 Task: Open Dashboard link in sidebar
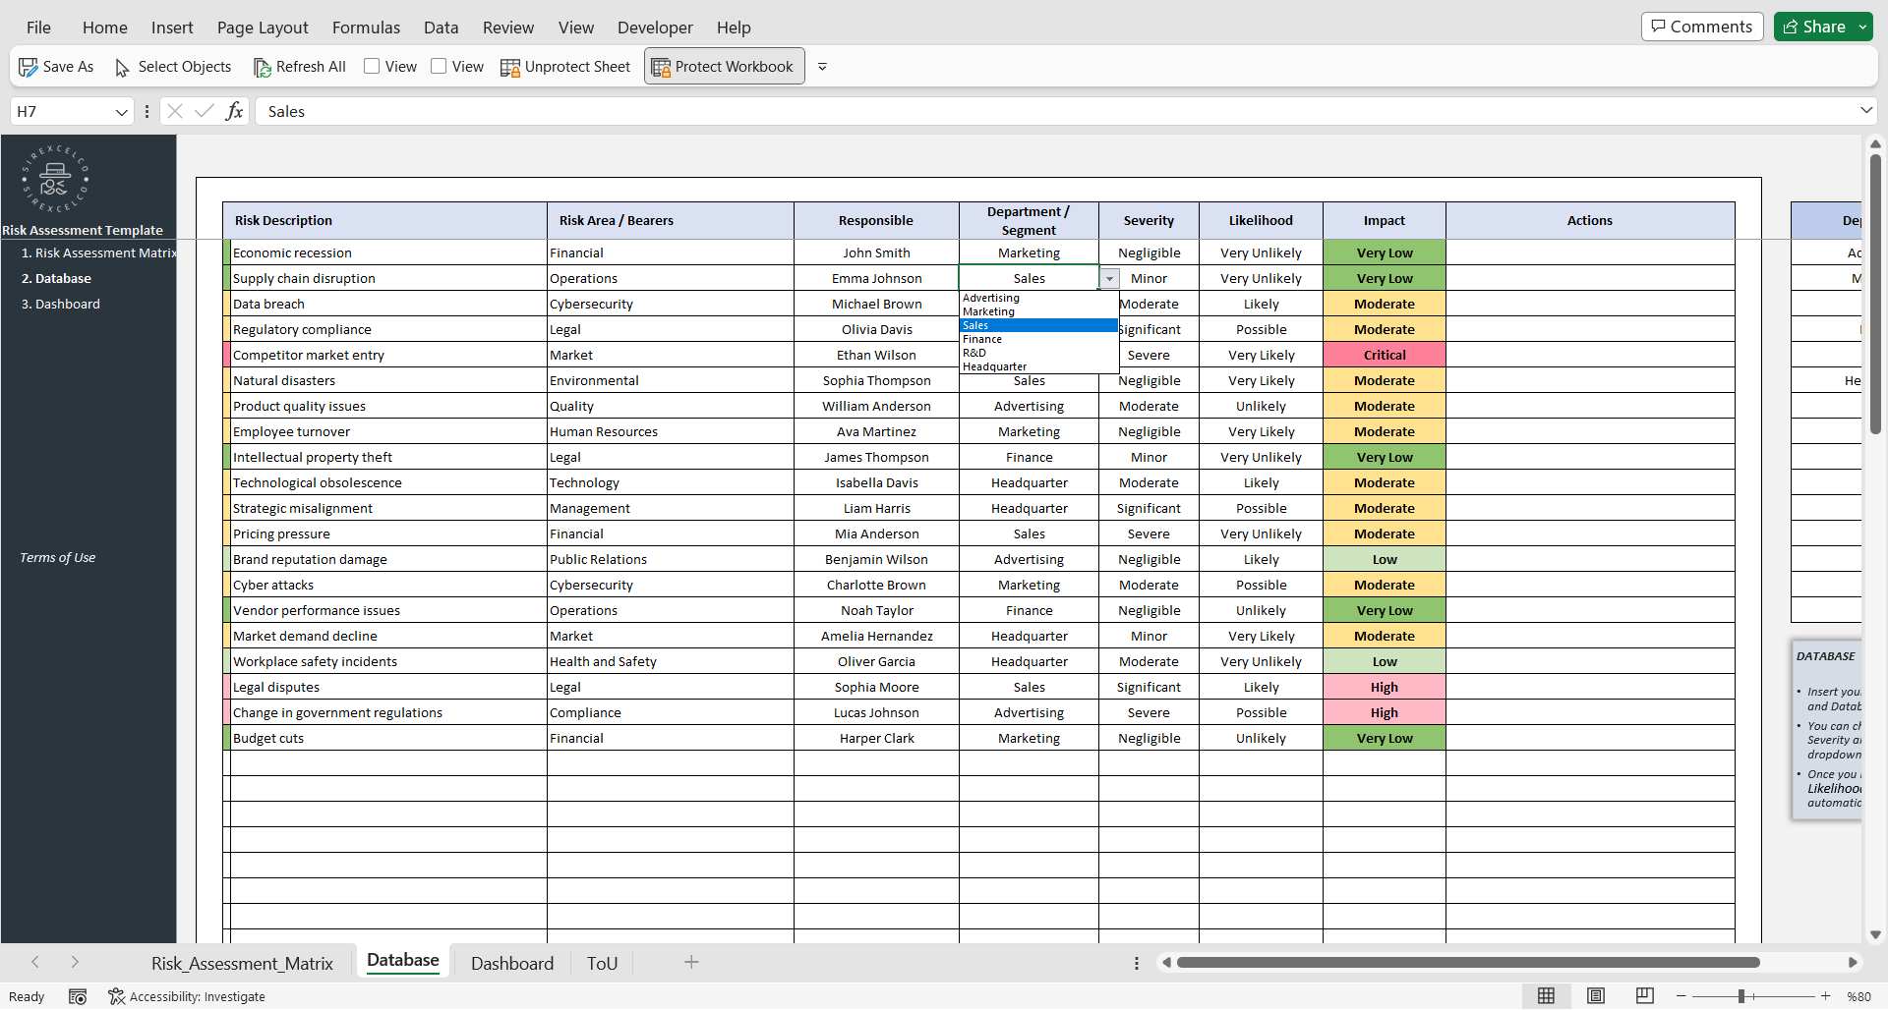pos(61,304)
